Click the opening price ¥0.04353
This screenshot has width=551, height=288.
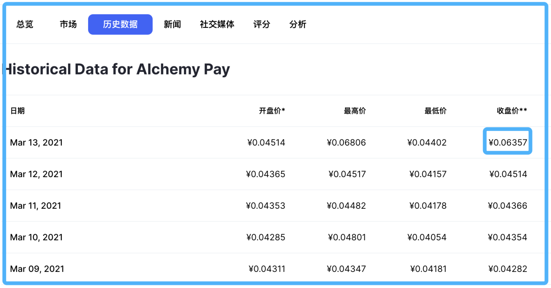tap(266, 206)
